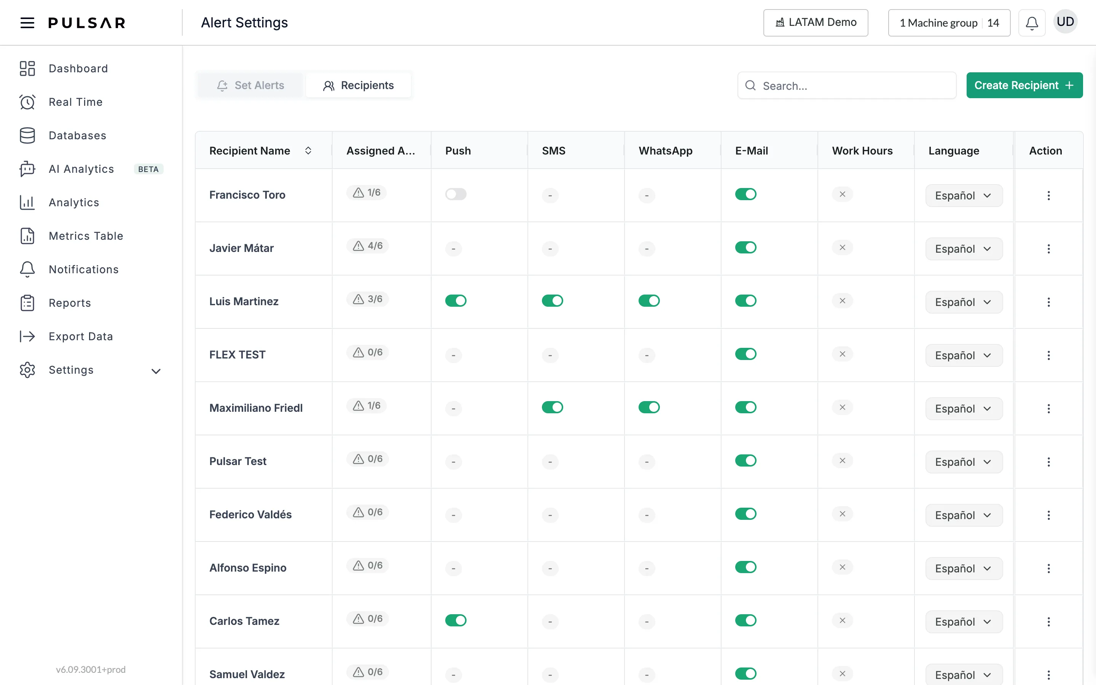The image size is (1096, 685).
Task: Open actions menu for Luis Martinez
Action: click(1048, 302)
